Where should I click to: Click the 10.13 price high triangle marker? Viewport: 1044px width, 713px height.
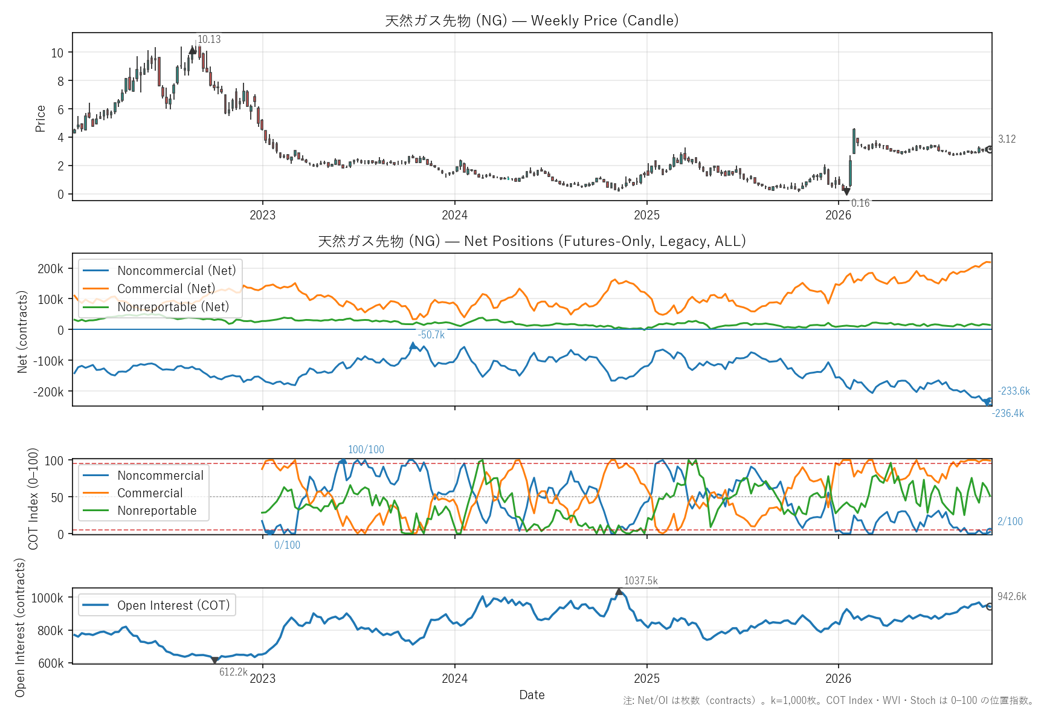193,50
